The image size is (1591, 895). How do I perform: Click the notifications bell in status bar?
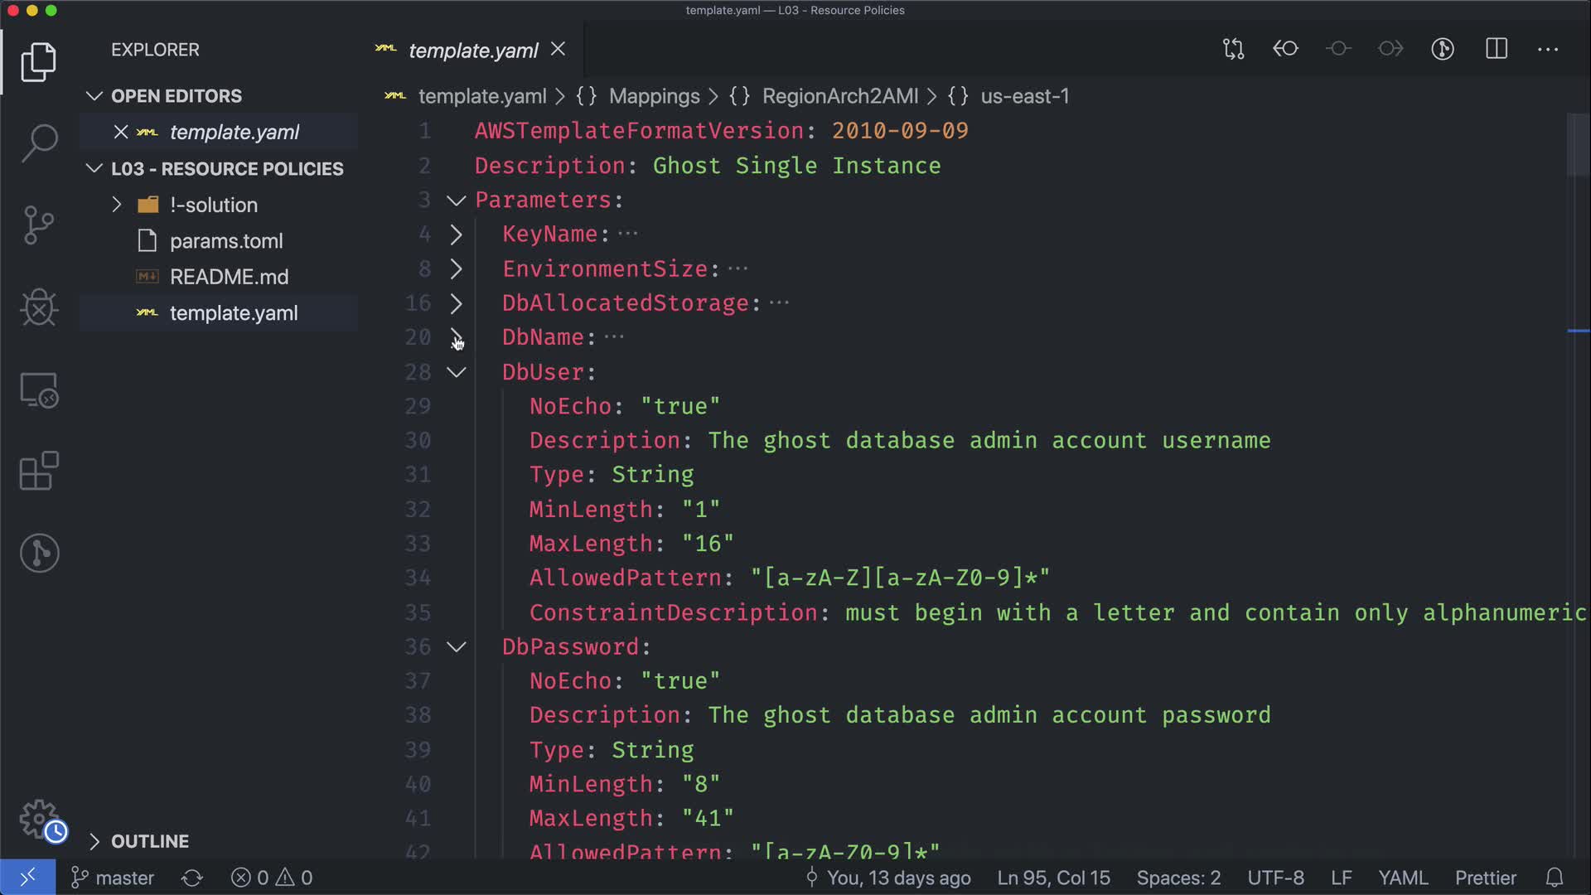[1555, 878]
